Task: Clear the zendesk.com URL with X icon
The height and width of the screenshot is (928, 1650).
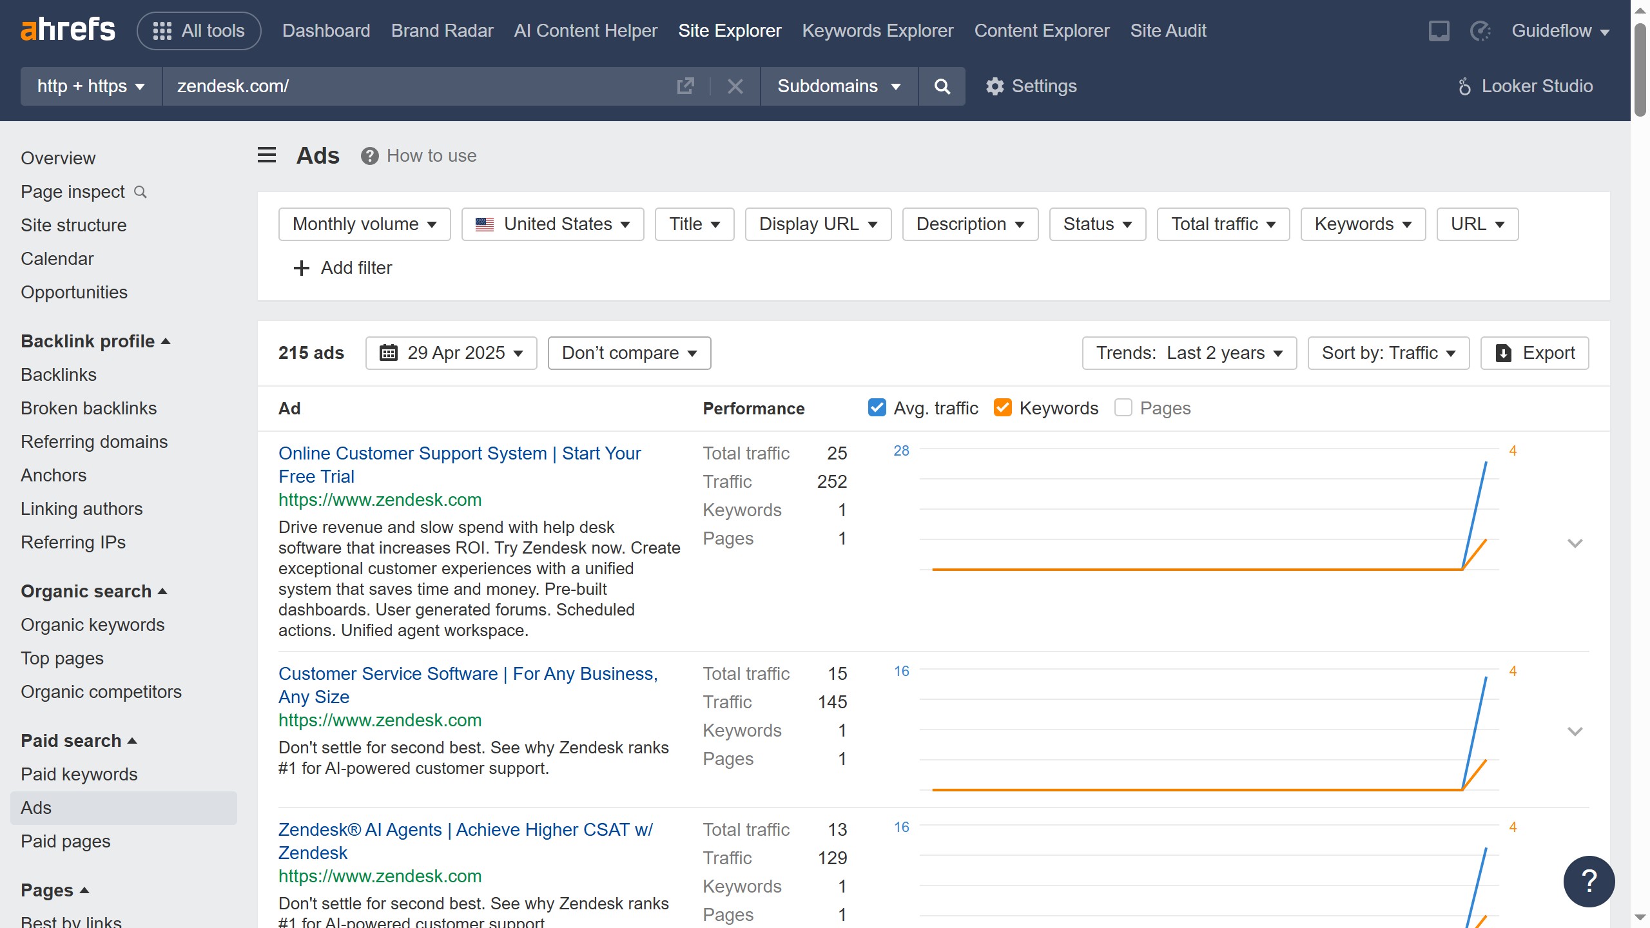Action: 735,86
